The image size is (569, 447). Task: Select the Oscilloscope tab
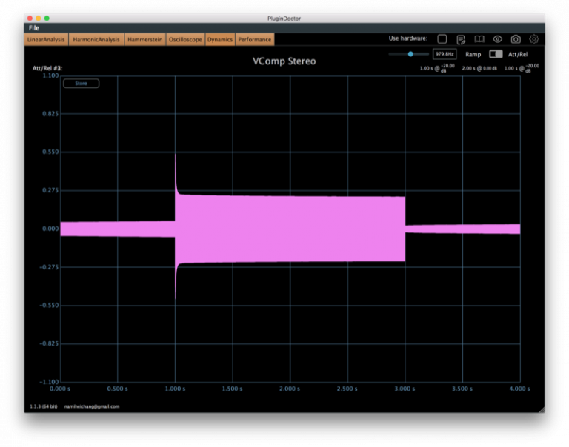(185, 39)
